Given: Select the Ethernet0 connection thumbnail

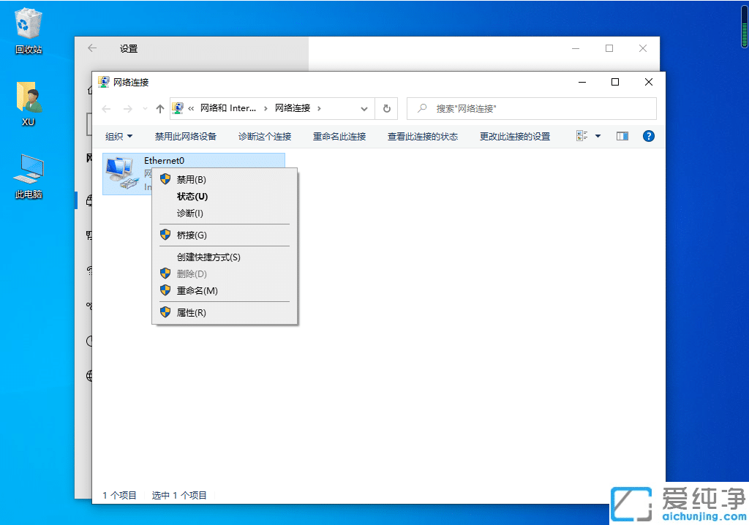Looking at the screenshot, I should [121, 173].
